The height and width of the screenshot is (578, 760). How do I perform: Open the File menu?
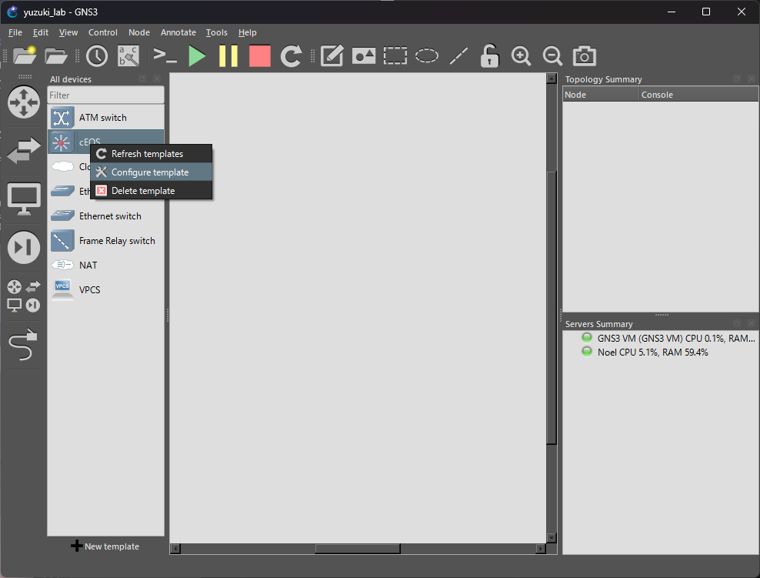(15, 32)
